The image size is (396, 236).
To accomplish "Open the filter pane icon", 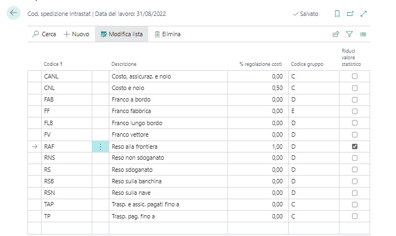I will (349, 34).
